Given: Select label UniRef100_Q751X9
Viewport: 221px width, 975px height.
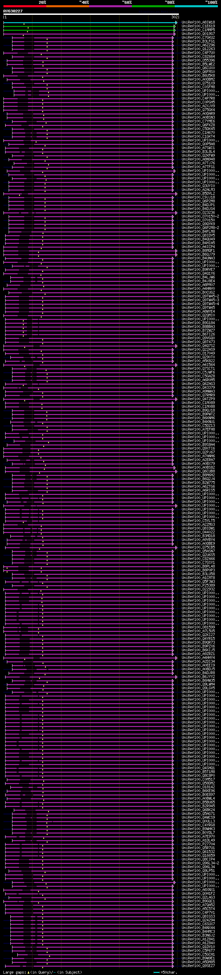Looking at the screenshot, I should tap(198, 83).
